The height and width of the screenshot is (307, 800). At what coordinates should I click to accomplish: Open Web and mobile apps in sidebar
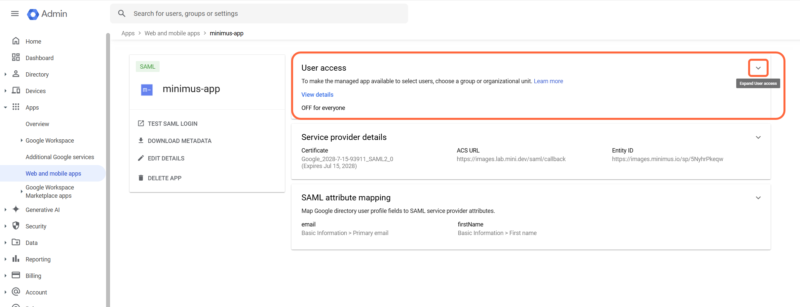point(53,173)
